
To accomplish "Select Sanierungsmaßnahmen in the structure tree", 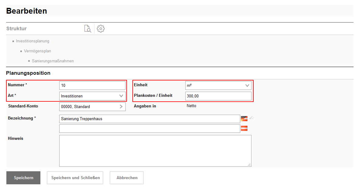I will (x=53, y=61).
